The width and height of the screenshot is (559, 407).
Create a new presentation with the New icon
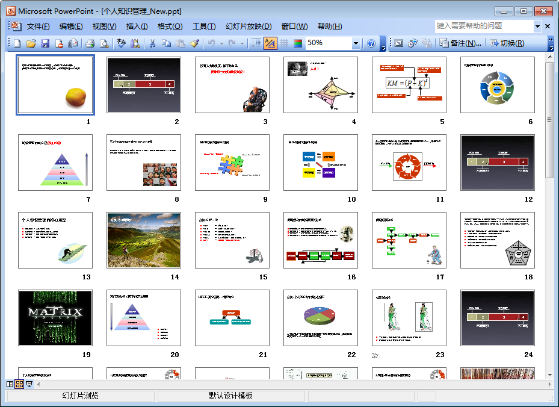pos(17,43)
